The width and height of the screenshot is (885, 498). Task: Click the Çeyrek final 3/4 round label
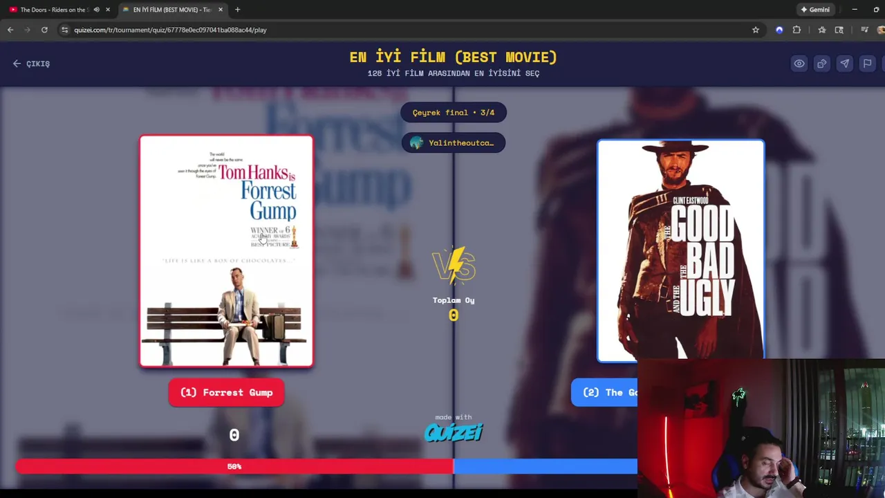pos(454,112)
